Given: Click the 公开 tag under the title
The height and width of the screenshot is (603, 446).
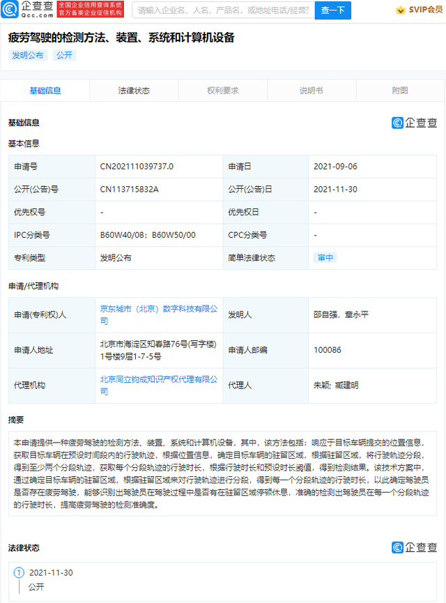Looking at the screenshot, I should (63, 55).
